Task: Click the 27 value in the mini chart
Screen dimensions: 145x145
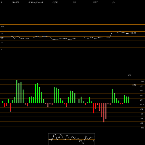Action: tap(93, 137)
